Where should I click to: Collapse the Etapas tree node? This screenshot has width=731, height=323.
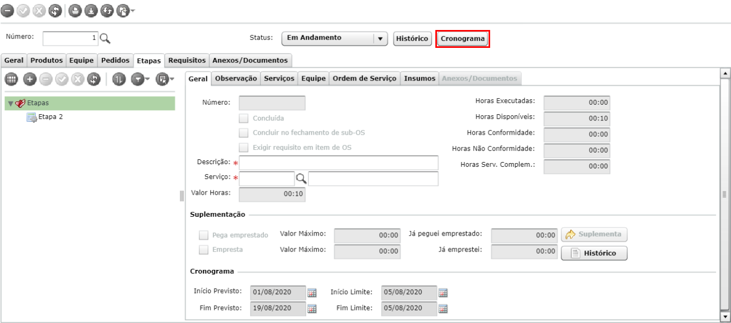tap(10, 104)
